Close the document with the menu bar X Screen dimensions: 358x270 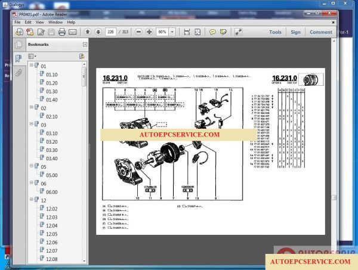pos(333,22)
